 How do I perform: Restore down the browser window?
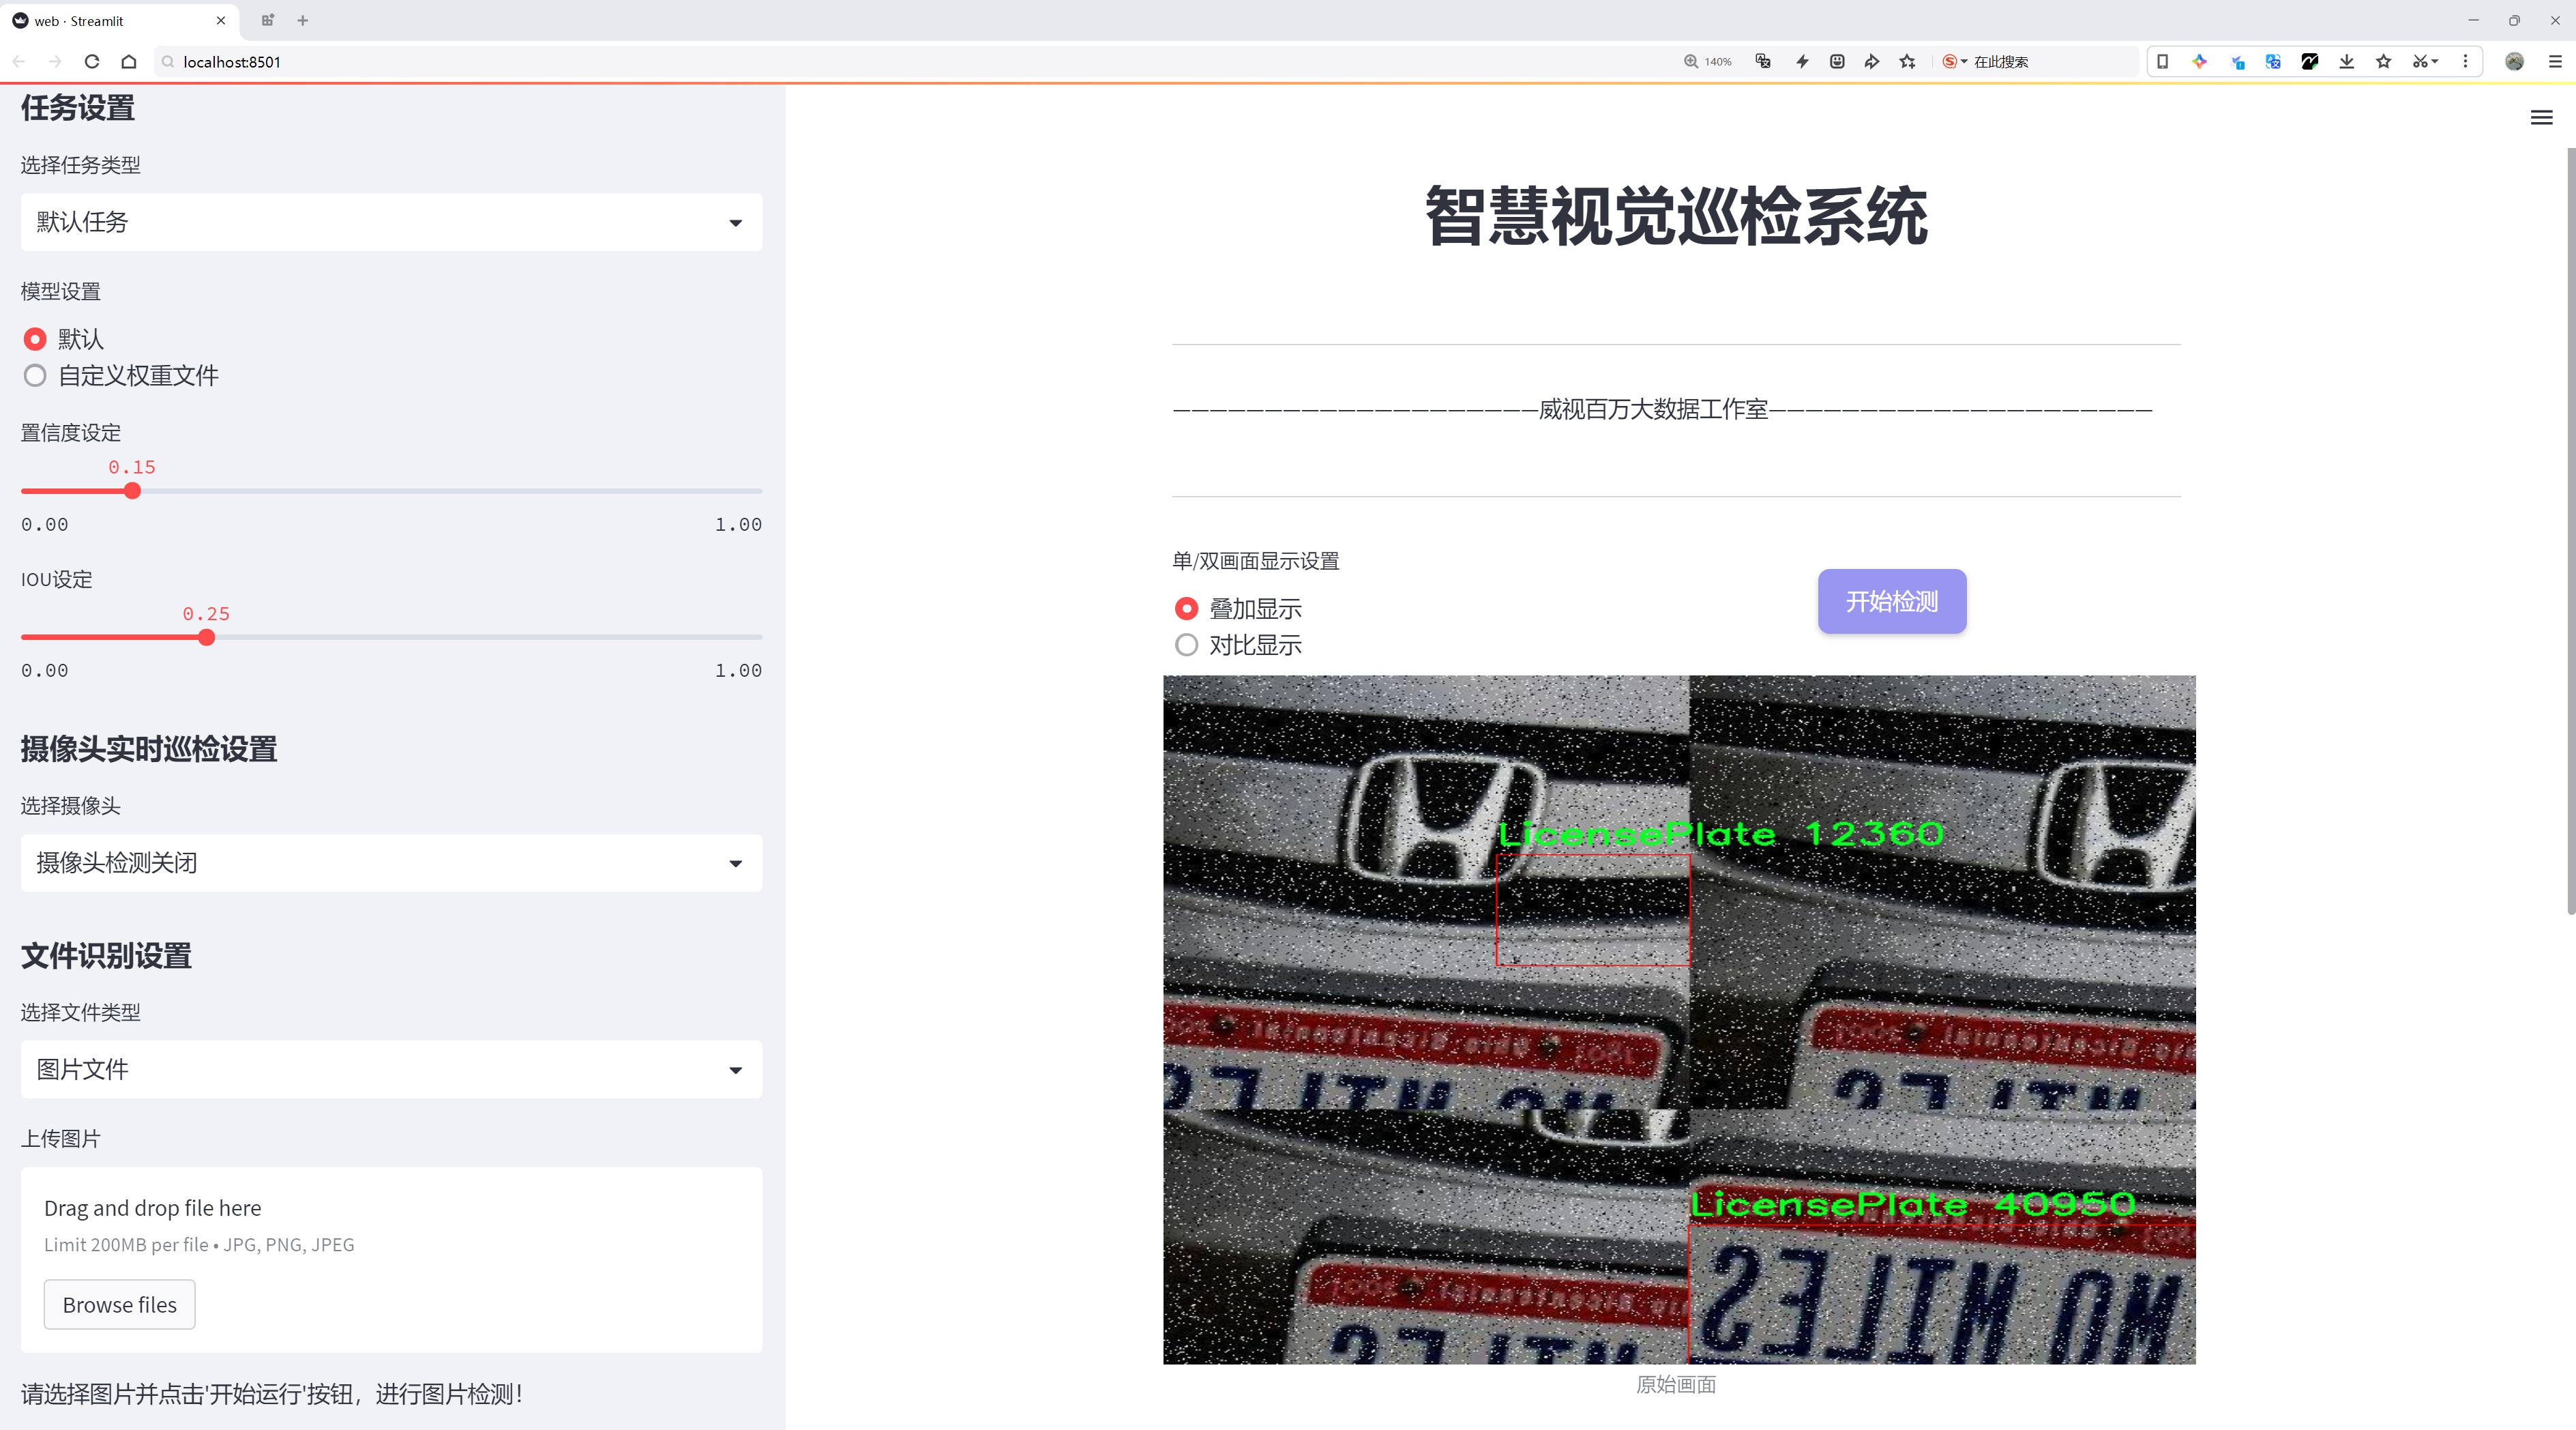[2514, 20]
